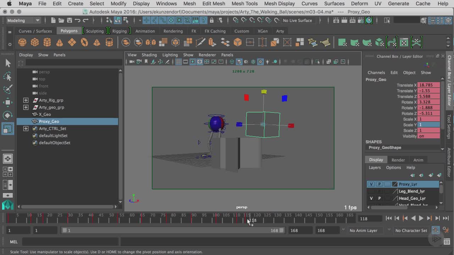The image size is (454, 255).
Task: Activate the Scale tool in toolbox
Action: point(8,128)
